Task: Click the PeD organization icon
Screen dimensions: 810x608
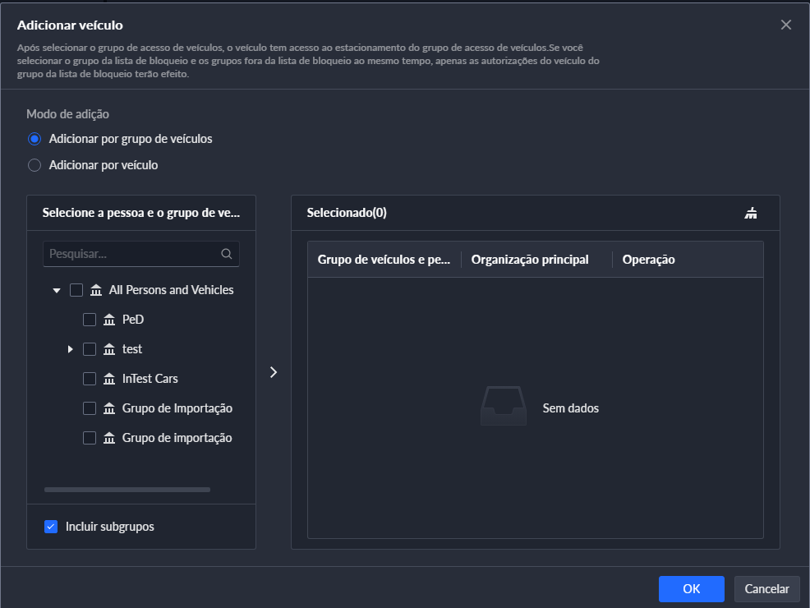Action: (x=109, y=320)
